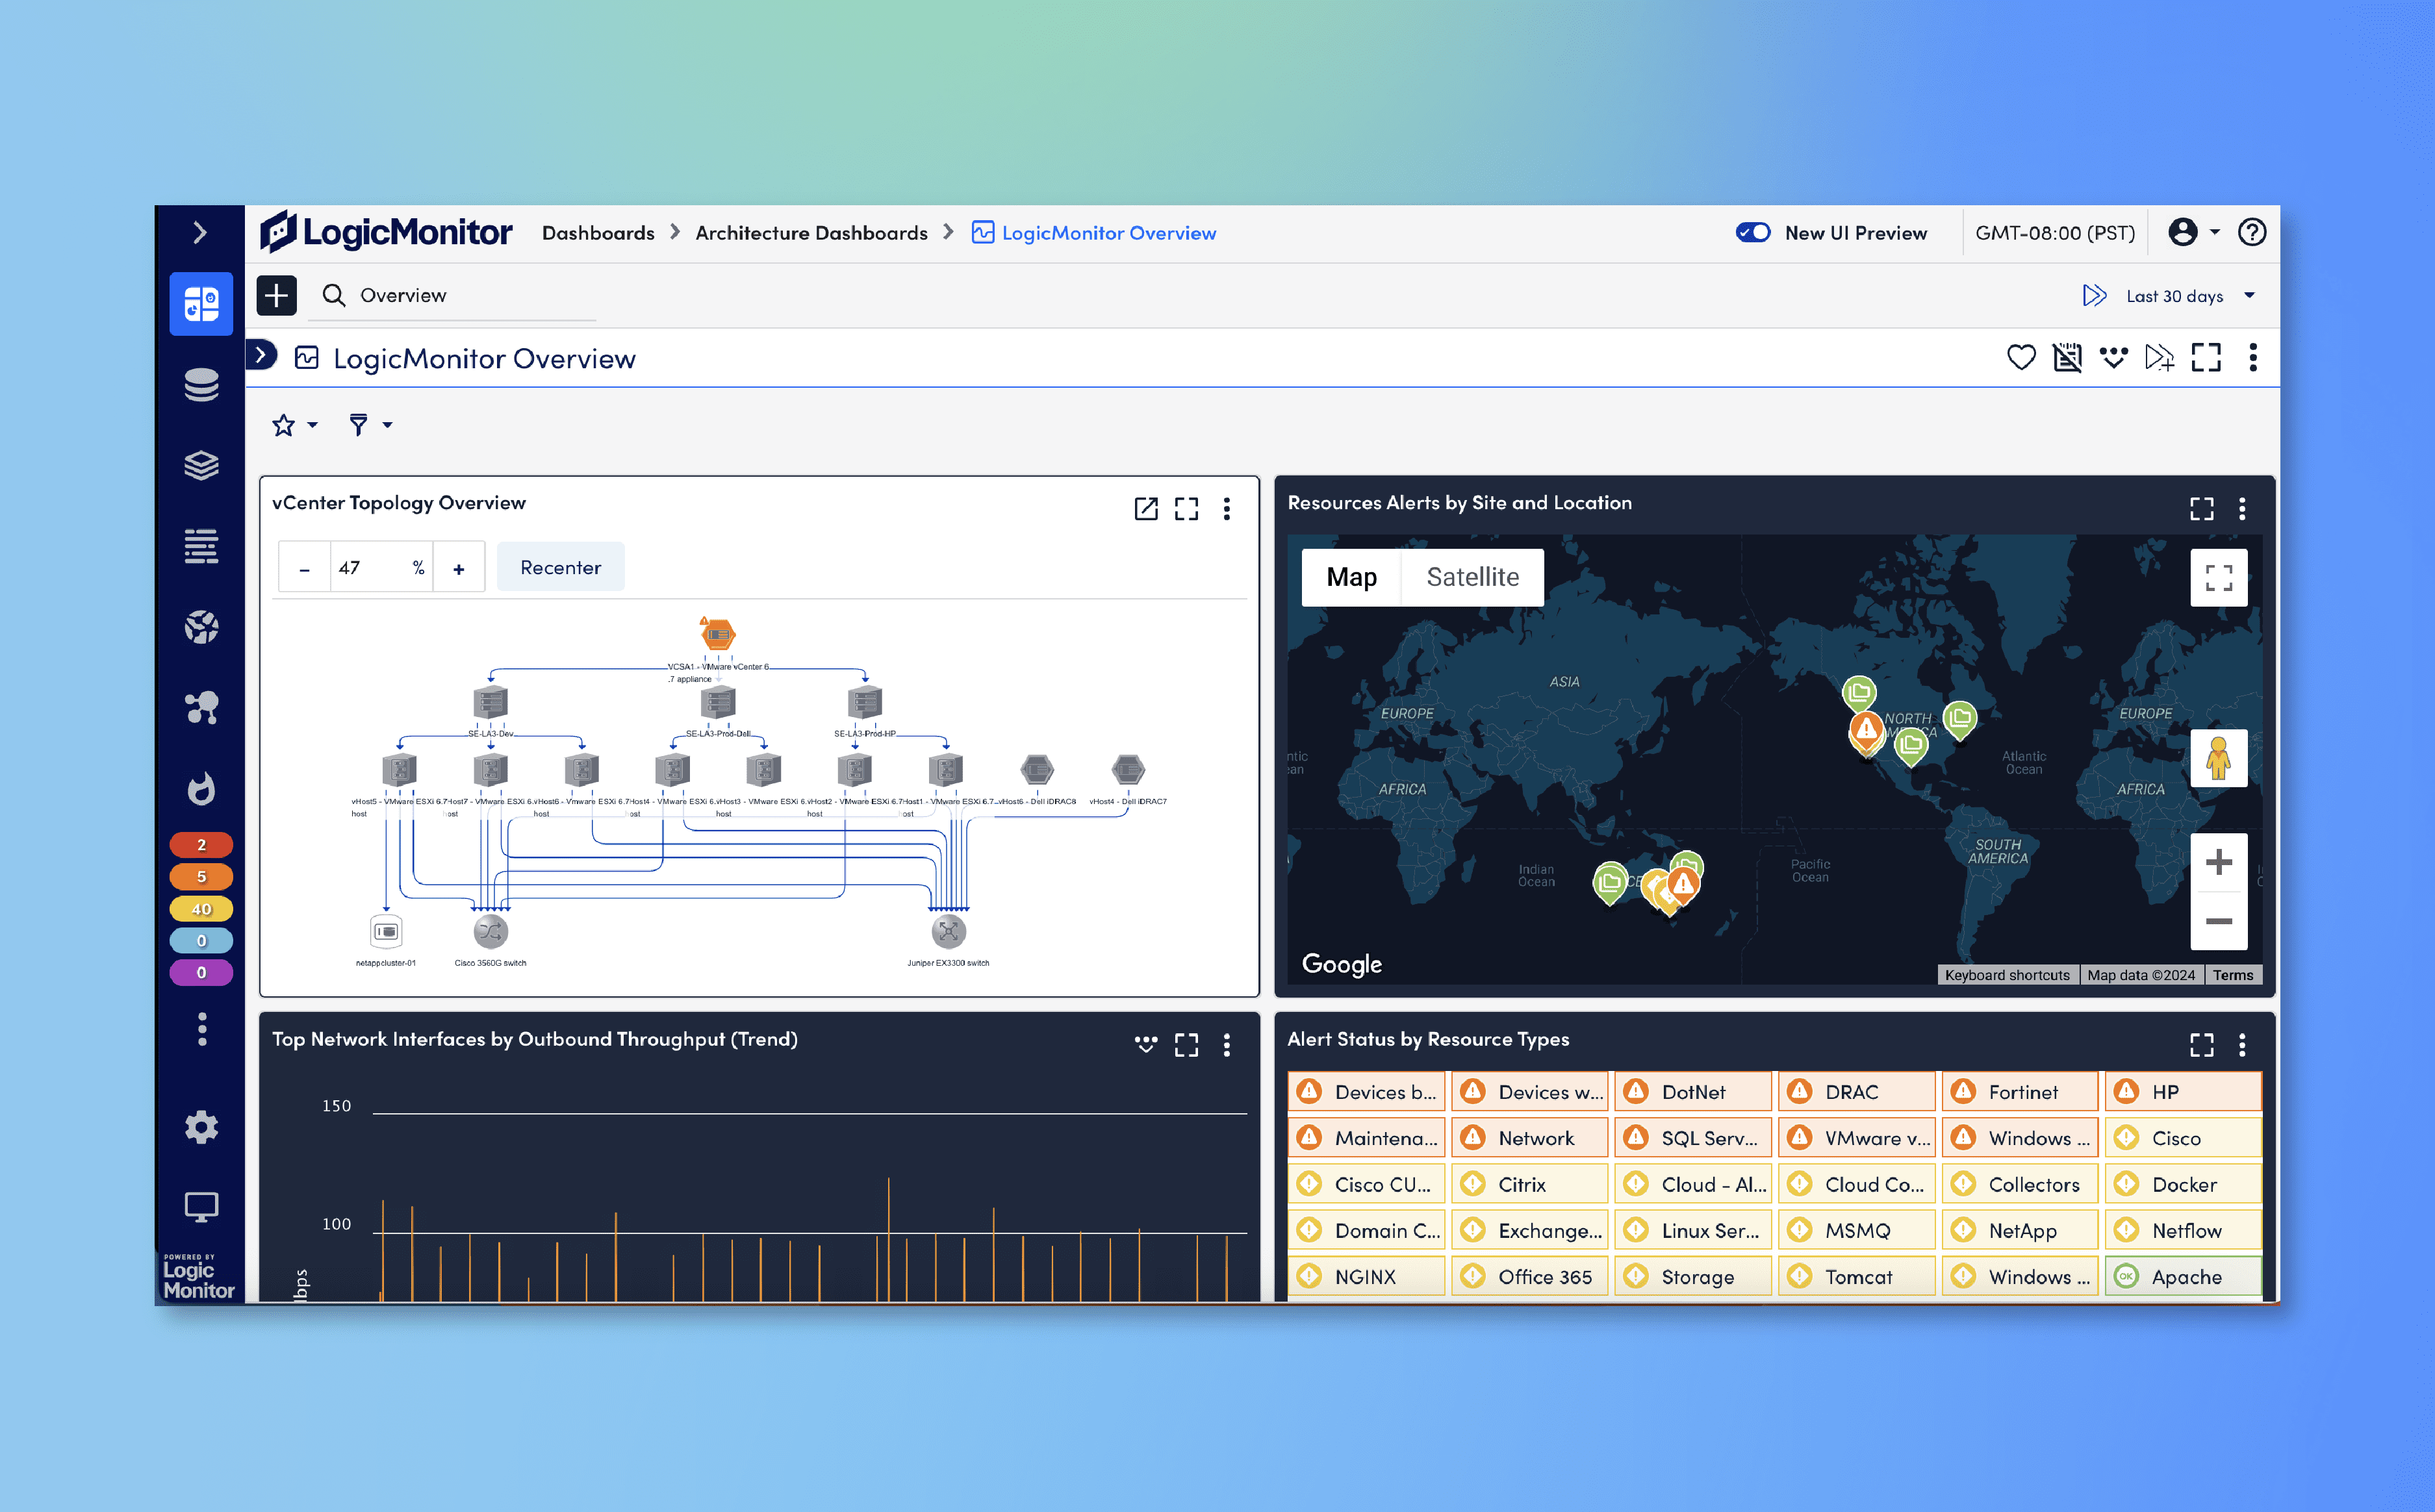Mark dashboard fullscreen with expand icon

click(2206, 357)
